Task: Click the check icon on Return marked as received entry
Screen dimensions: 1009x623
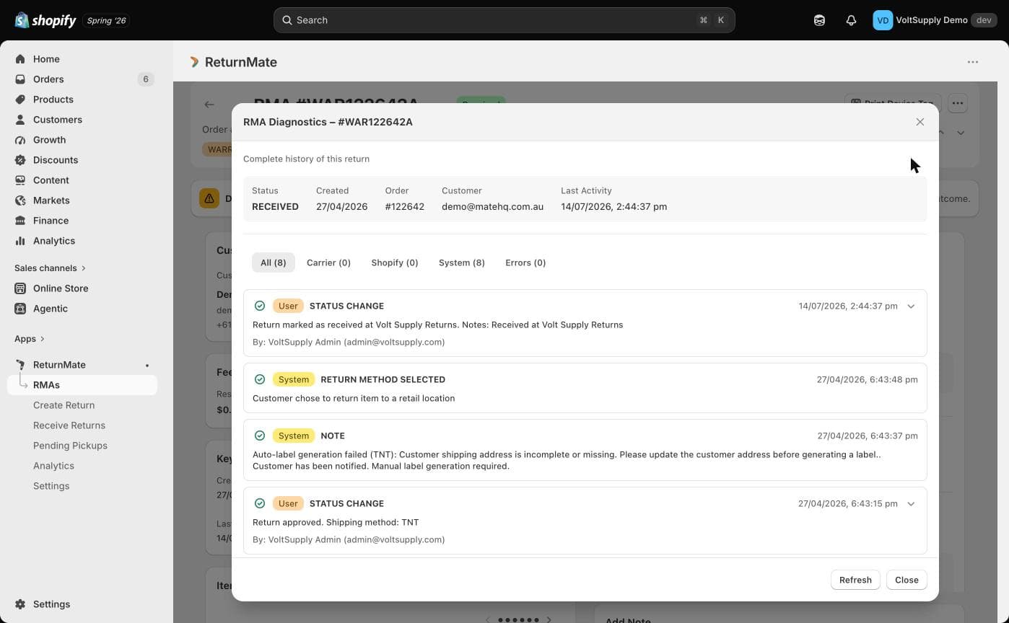Action: [260, 306]
